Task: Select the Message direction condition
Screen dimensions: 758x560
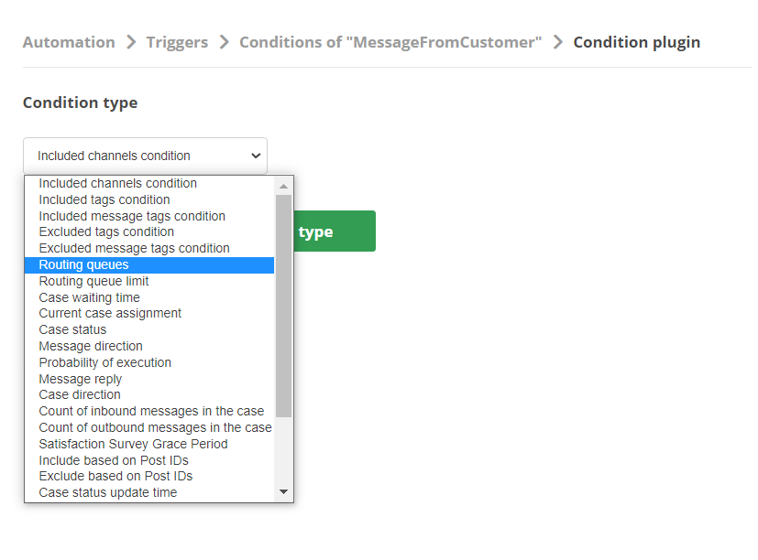Action: [90, 346]
